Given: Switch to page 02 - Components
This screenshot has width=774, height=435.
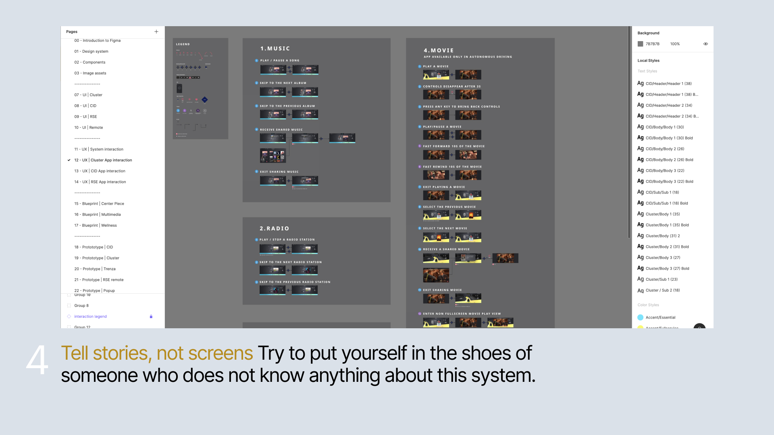Looking at the screenshot, I should click(89, 62).
